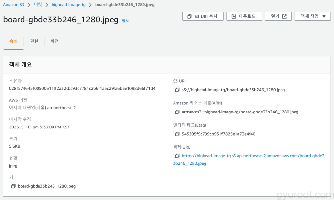Go to Amazon S3 breadcrumb link
The image size is (334, 200).
tap(13, 5)
